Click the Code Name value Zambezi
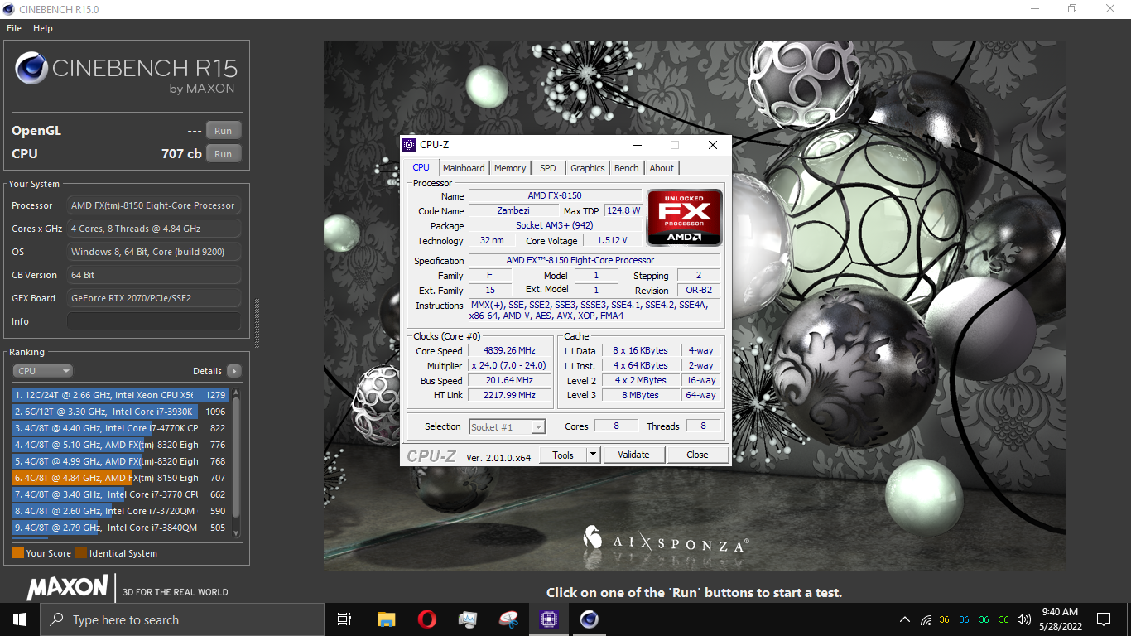The height and width of the screenshot is (636, 1131). click(513, 210)
